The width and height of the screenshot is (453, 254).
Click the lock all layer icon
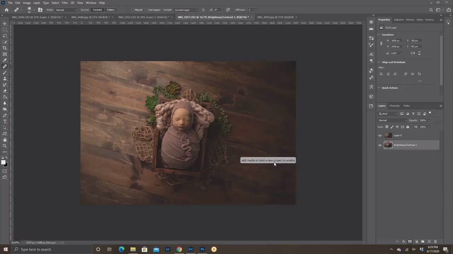(408, 127)
